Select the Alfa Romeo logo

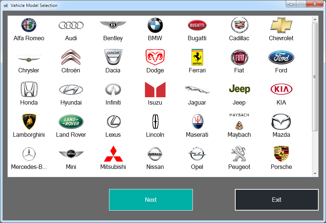click(29, 25)
